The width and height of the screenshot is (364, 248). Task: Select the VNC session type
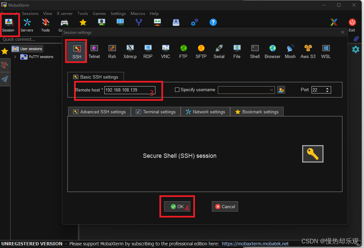pyautogui.click(x=165, y=52)
